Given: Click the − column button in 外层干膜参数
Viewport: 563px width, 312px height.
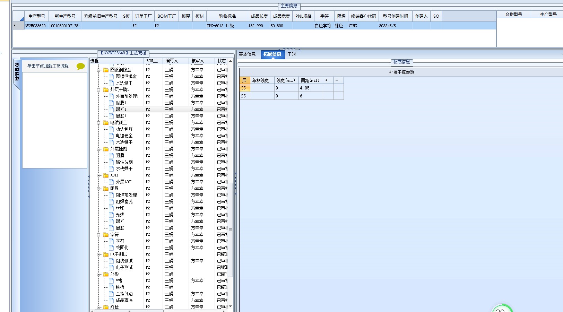Looking at the screenshot, I should tap(338, 80).
